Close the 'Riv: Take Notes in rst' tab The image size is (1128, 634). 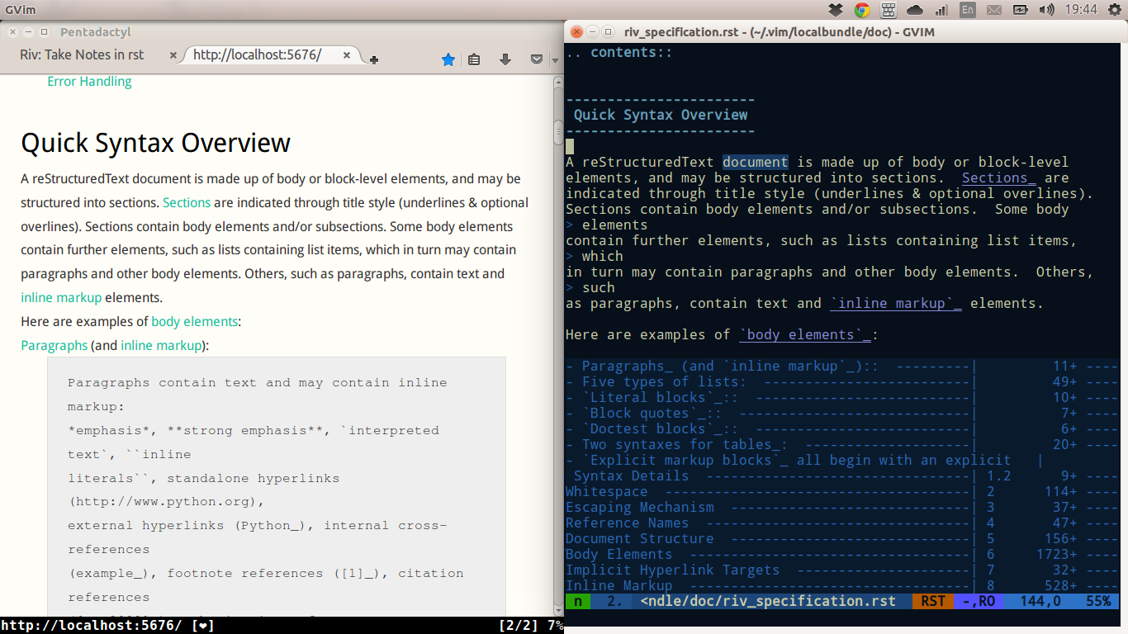[173, 55]
